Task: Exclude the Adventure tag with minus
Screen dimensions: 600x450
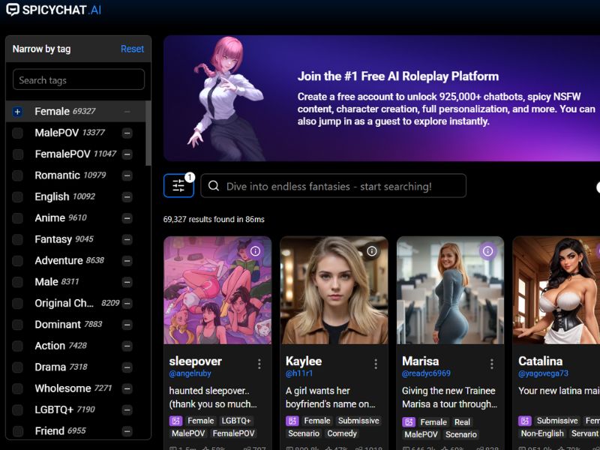Action: pos(127,261)
